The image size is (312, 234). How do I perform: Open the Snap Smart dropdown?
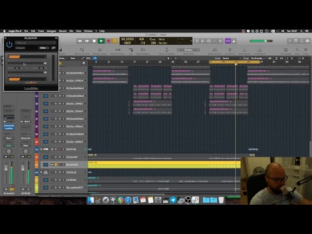tap(232, 58)
